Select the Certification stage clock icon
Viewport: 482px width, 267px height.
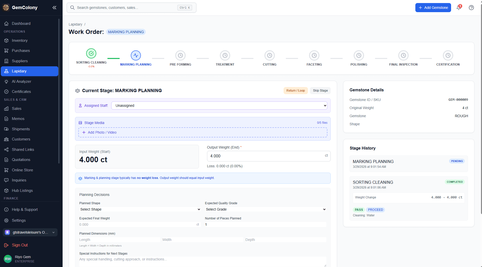coord(448,55)
